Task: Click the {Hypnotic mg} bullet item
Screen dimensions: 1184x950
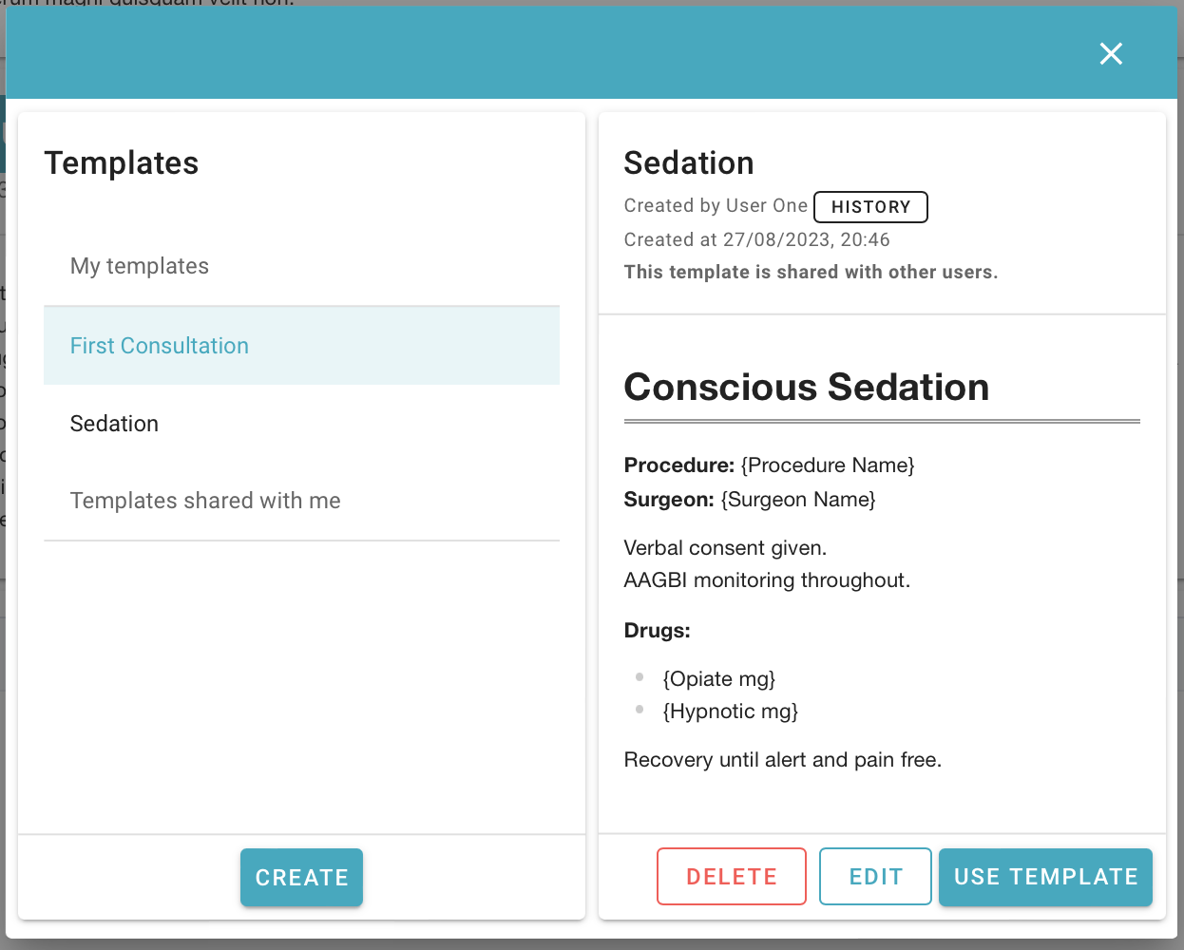Action: click(x=730, y=711)
